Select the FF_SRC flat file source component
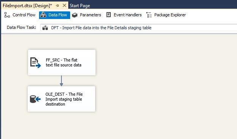The width and height of the screenshot is (237, 139). coord(62,62)
